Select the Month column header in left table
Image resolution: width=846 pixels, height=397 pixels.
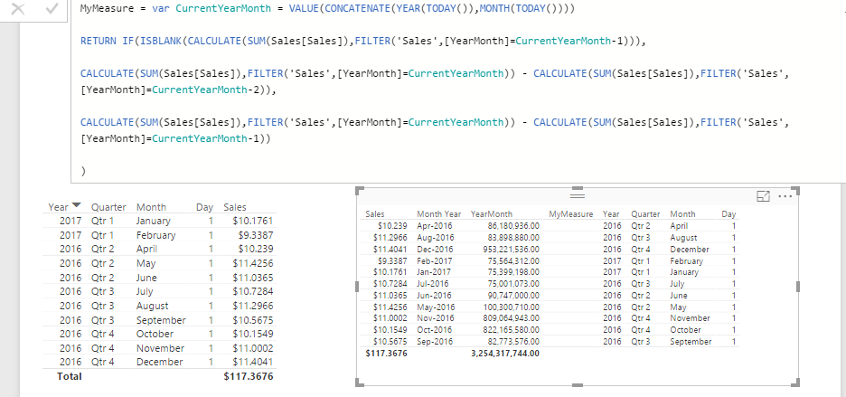pyautogui.click(x=151, y=207)
